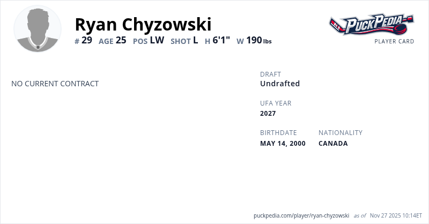Click the PuckPedia logo
This screenshot has height=224, width=429.
(x=371, y=25)
